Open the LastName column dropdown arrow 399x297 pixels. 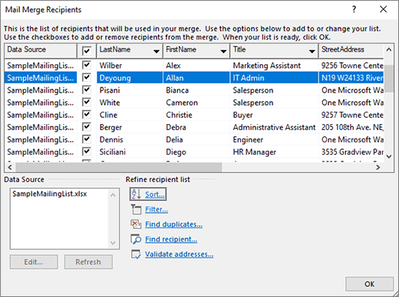(x=157, y=51)
